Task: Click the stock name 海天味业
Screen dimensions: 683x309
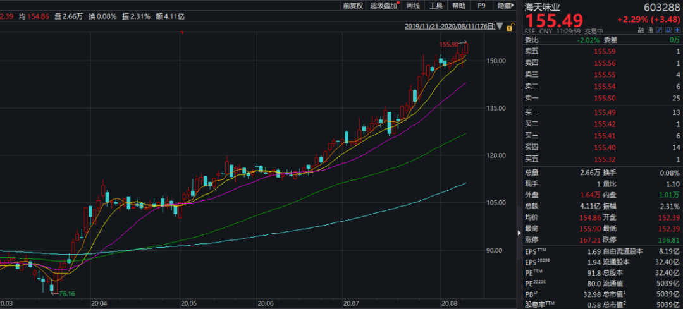Action: pos(543,7)
